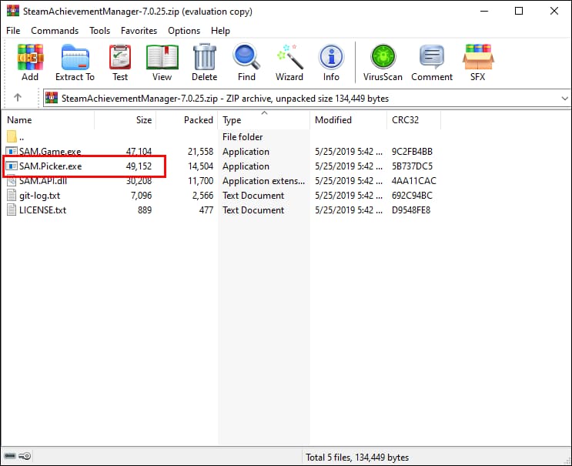Click the 5B737DC5 CRC32 value
This screenshot has height=466, width=572.
[412, 166]
